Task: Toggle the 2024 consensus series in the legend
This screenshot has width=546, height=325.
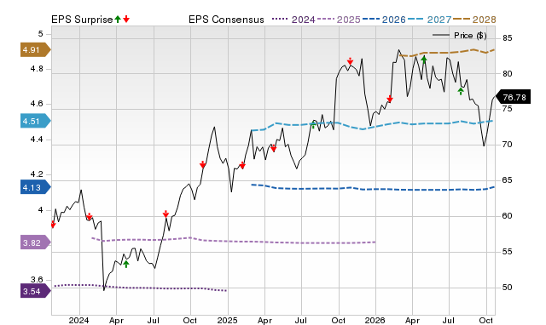Action: click(293, 20)
